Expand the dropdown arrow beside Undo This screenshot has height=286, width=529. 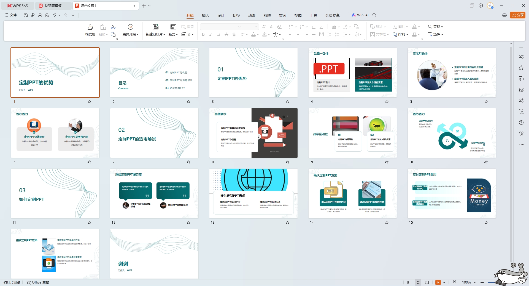click(59, 15)
